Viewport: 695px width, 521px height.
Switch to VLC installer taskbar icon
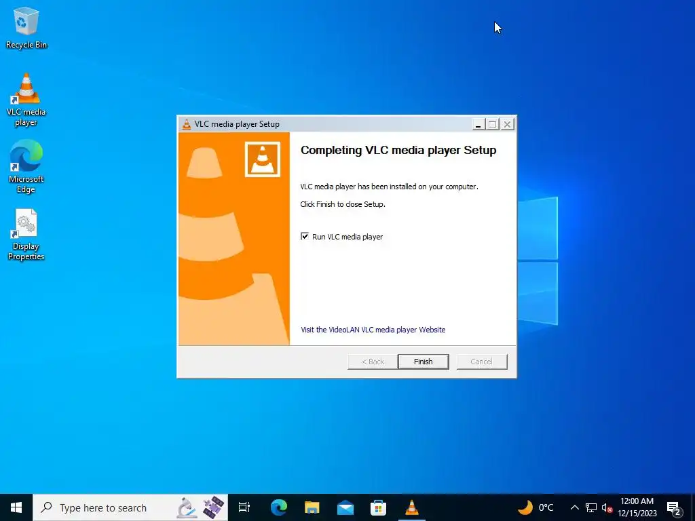pyautogui.click(x=412, y=507)
